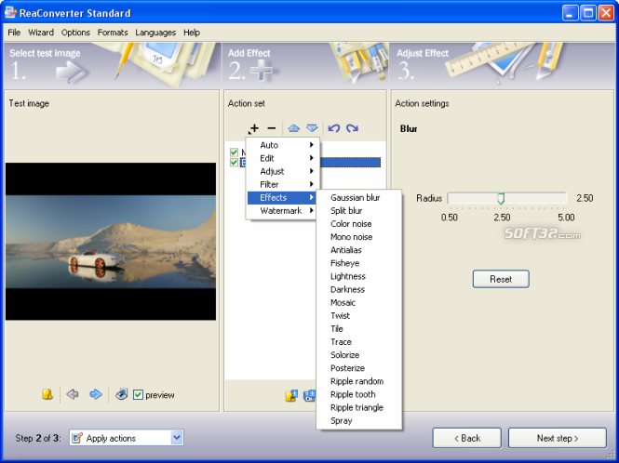Uncheck the highlighted second action's checkbox
This screenshot has width=619, height=463.
(234, 162)
